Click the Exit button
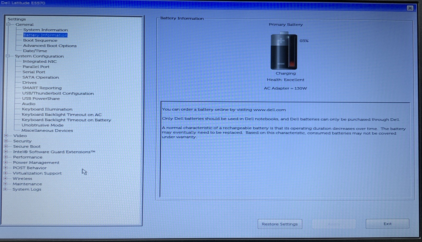Viewport: 422px width, 242px height. pyautogui.click(x=387, y=224)
